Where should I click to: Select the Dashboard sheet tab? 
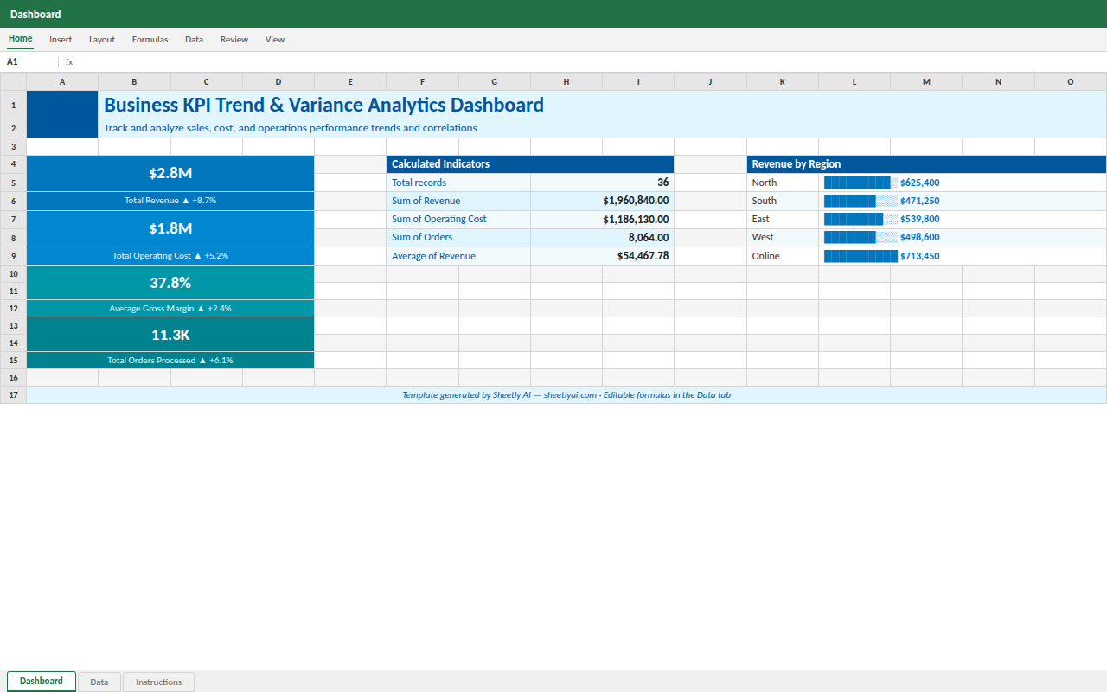(42, 681)
